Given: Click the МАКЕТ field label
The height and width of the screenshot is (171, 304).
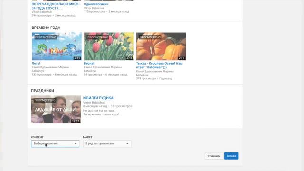Looking at the screenshot, I should (87, 137).
